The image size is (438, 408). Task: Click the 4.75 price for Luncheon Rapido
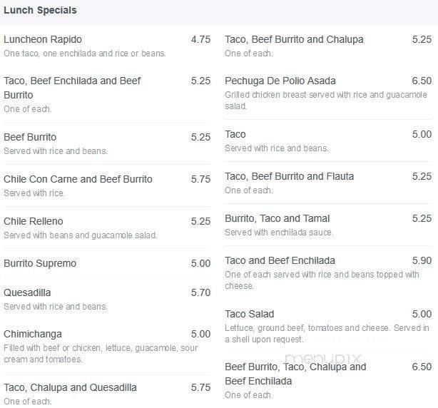[200, 40]
